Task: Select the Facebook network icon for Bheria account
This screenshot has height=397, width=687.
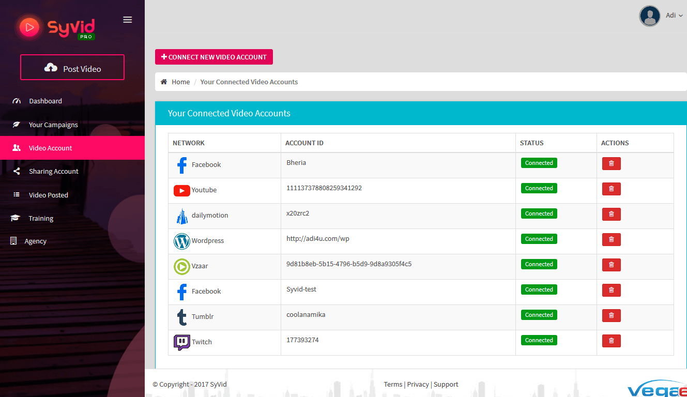Action: pos(182,164)
